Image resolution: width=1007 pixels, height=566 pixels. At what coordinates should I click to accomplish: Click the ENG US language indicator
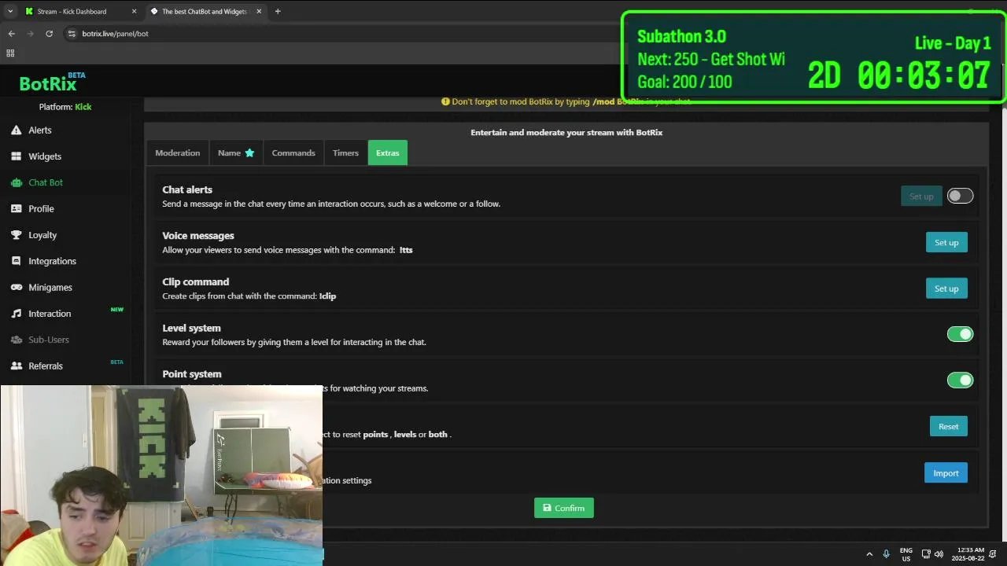pos(906,554)
